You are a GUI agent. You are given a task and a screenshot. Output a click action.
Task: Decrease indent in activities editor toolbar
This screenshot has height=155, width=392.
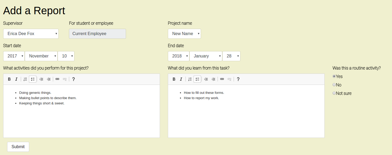point(41,79)
